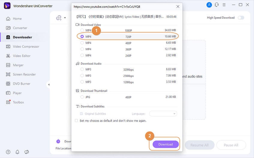254x158 pixels.
Task: Click the Download Subtitles section heading
Action: click(x=92, y=106)
